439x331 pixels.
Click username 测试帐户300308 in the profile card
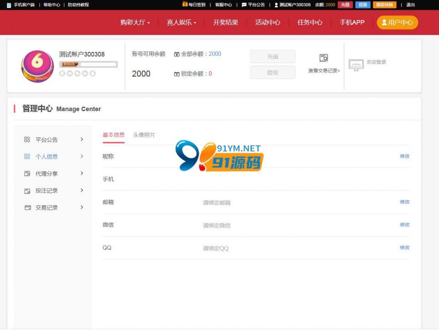point(82,54)
